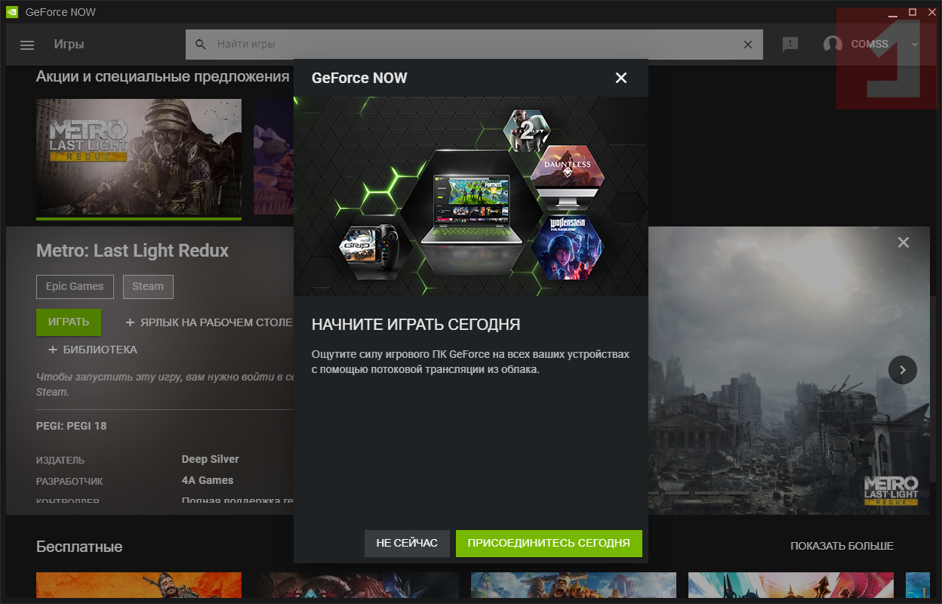Click the Deep Silver publisher text

(x=211, y=459)
